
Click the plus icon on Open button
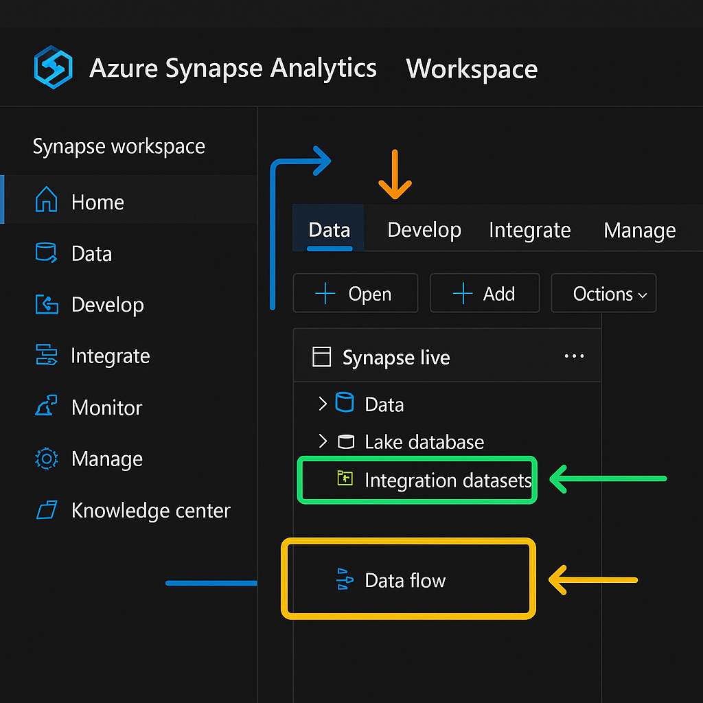click(325, 294)
